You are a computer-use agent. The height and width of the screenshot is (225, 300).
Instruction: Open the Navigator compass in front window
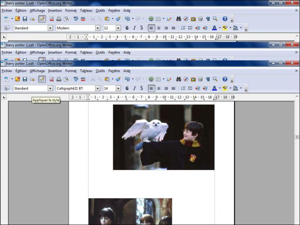pos(186,79)
